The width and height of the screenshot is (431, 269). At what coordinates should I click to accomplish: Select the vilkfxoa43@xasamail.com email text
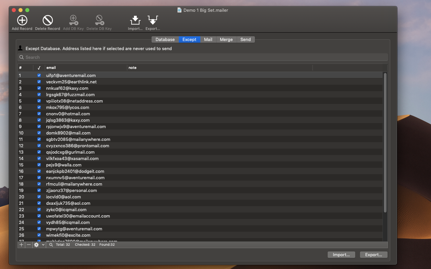pos(72,158)
